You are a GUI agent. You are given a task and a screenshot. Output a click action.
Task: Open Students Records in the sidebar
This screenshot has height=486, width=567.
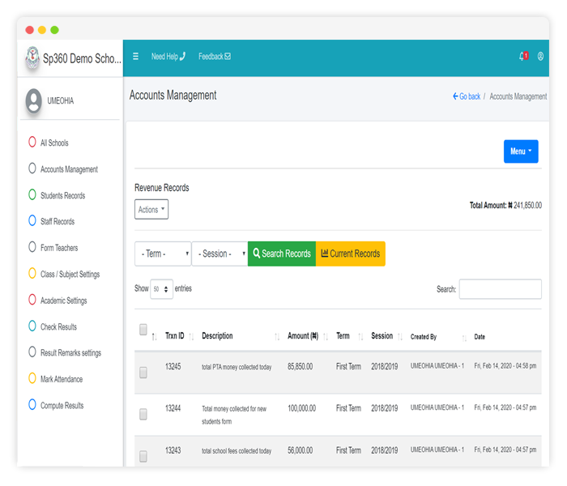point(62,195)
